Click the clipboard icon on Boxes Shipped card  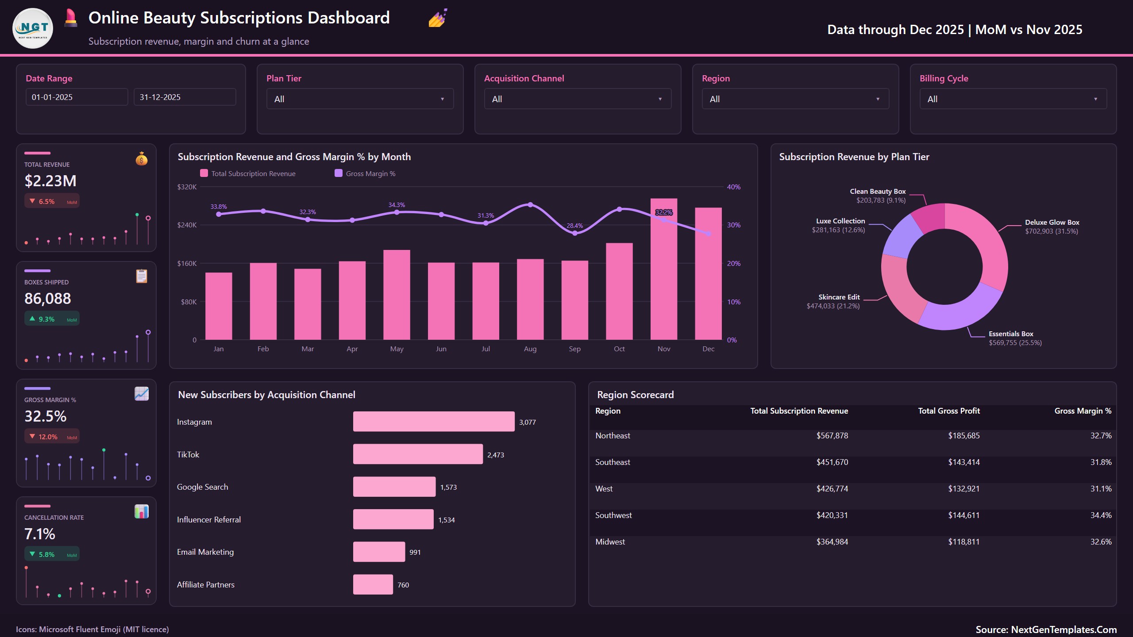(x=142, y=276)
